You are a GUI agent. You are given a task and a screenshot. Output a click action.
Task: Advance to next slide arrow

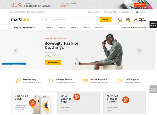point(140,51)
